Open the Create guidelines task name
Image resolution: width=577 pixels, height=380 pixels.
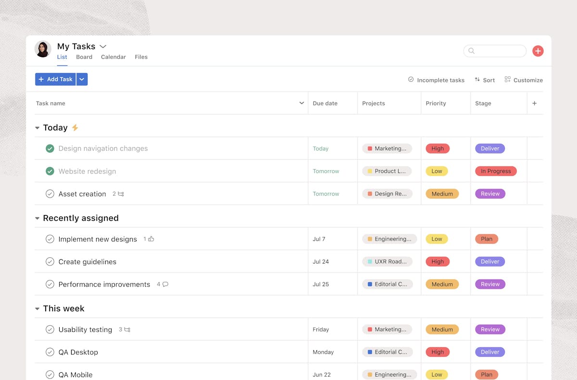pos(88,262)
